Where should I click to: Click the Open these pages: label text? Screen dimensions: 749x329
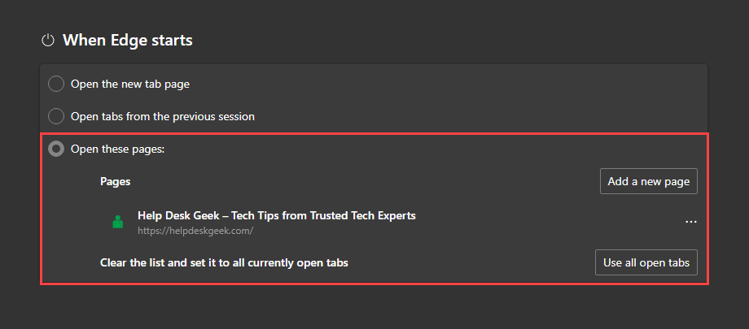click(x=118, y=149)
